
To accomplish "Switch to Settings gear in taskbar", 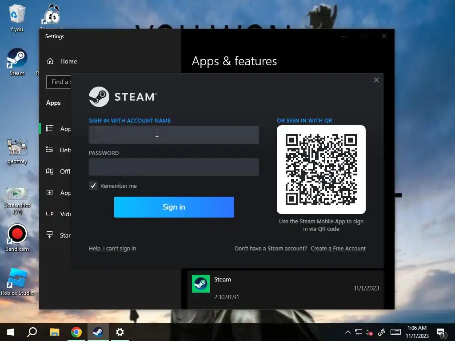I will click(120, 332).
